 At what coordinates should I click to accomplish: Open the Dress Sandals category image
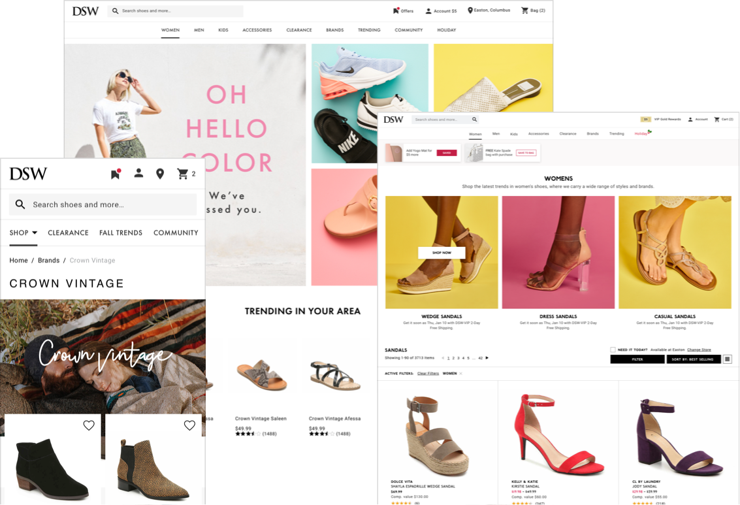pos(558,252)
